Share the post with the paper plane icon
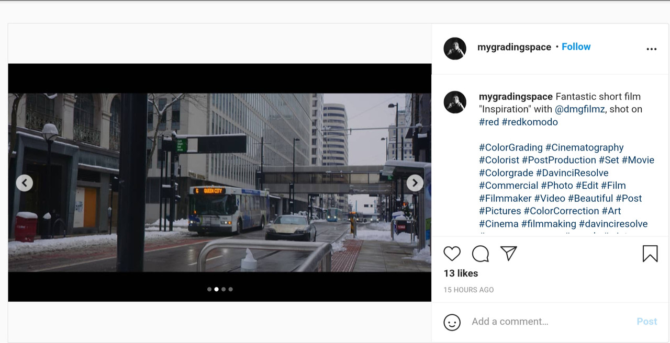 click(x=508, y=254)
